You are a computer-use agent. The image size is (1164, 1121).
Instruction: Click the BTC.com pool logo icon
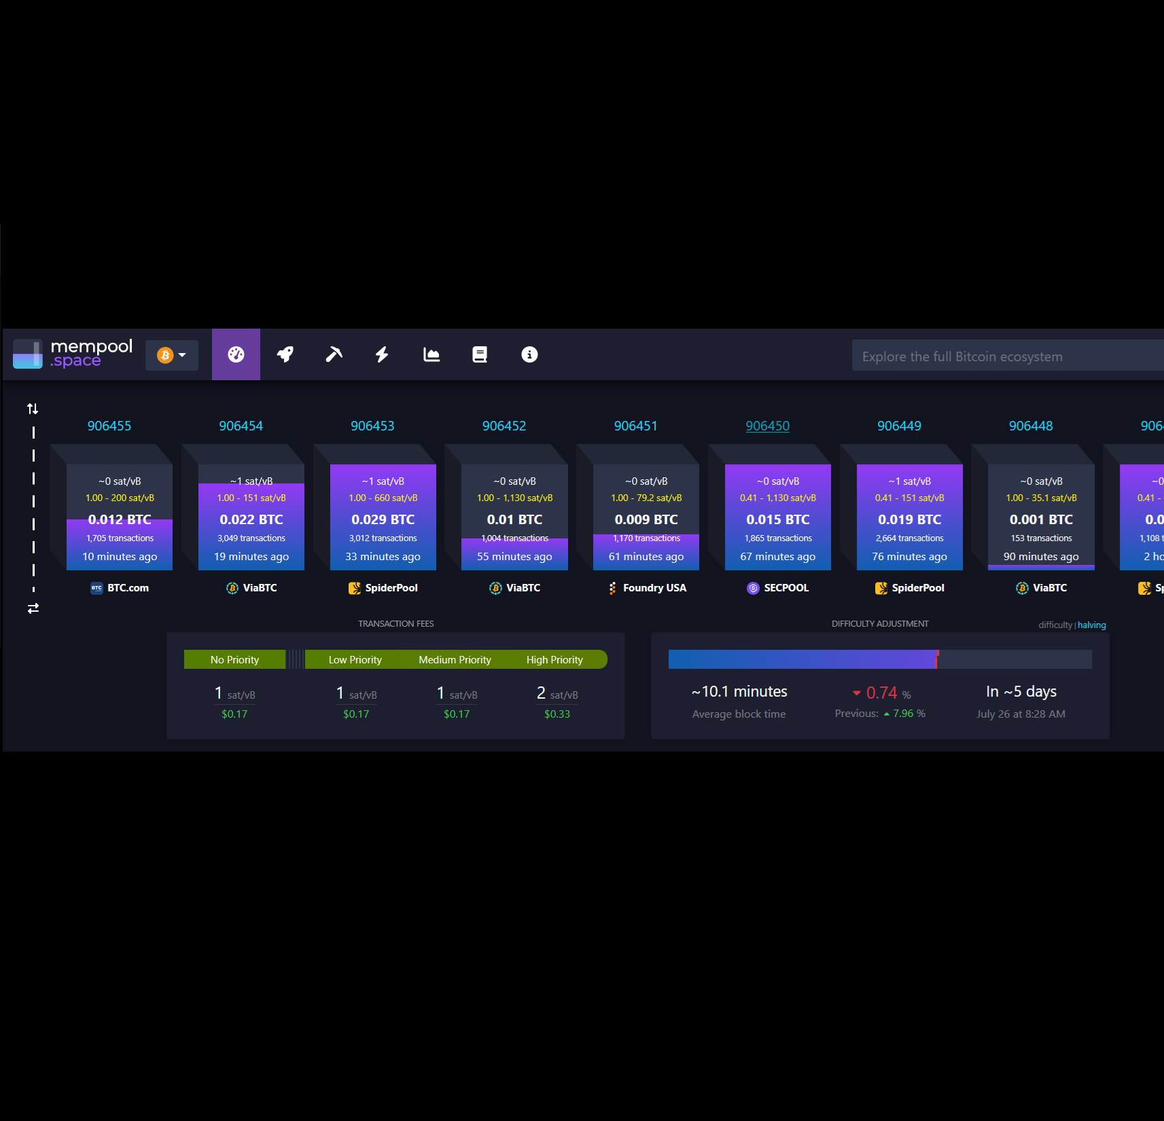[x=96, y=588]
